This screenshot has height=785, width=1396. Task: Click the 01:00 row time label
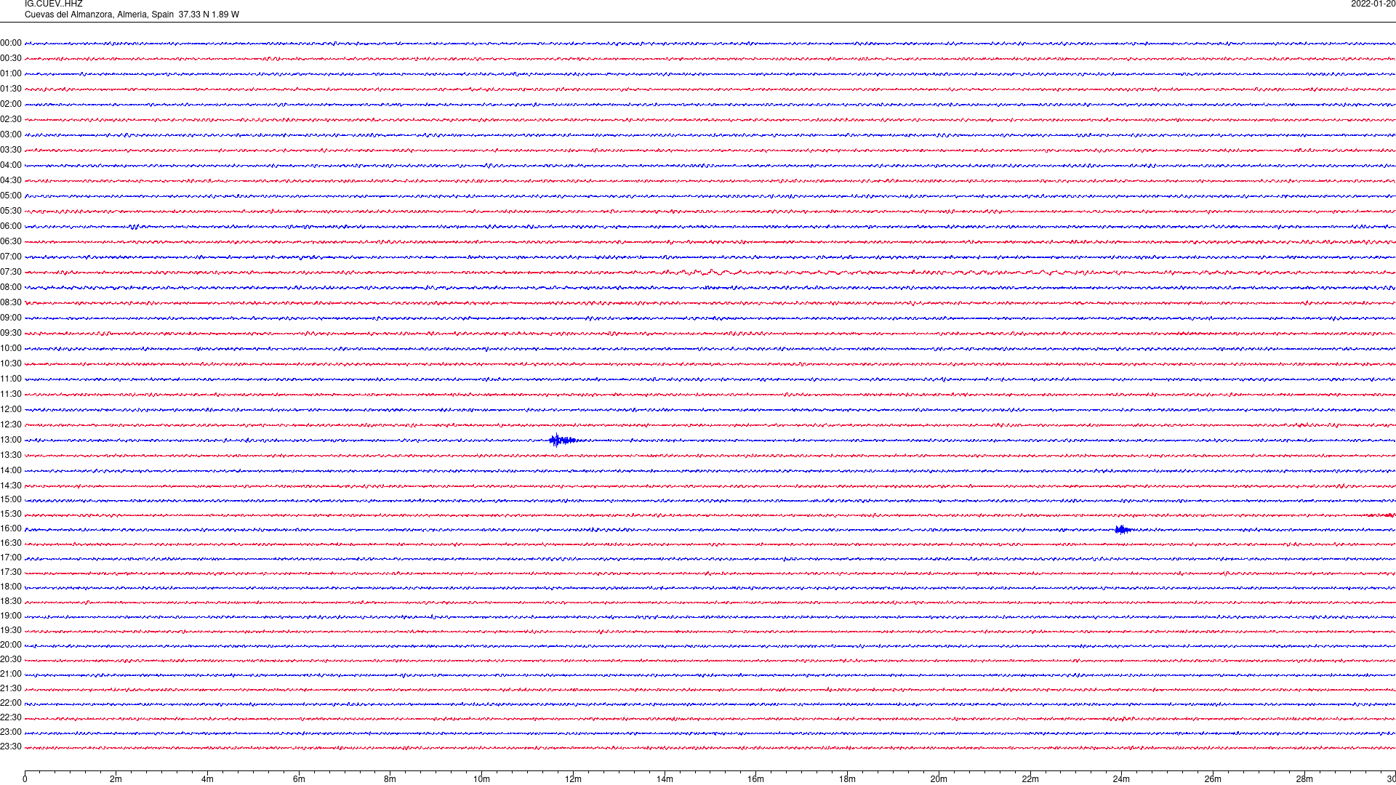11,74
